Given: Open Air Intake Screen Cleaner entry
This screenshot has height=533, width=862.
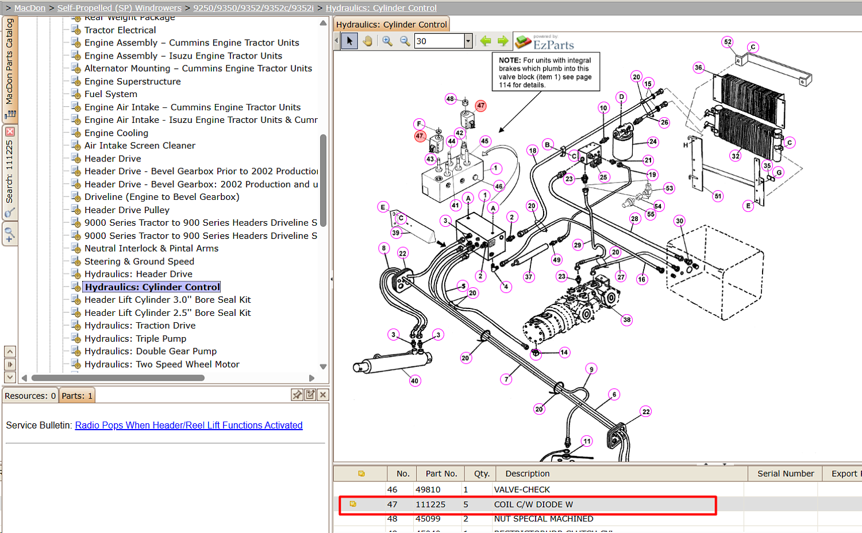Looking at the screenshot, I should (140, 145).
